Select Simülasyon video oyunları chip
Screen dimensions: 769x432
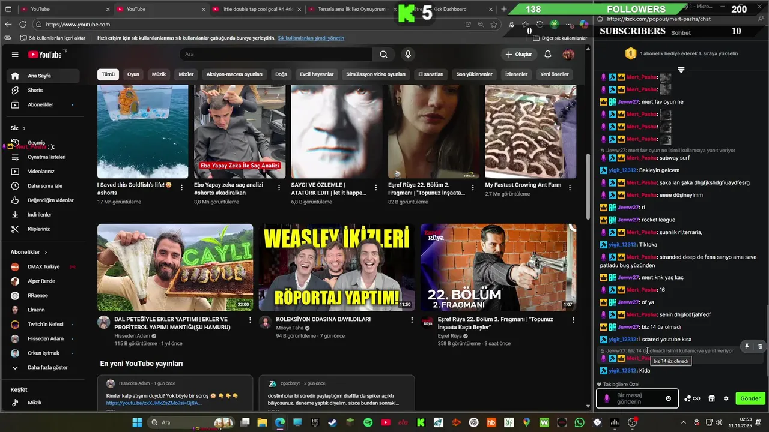pyautogui.click(x=375, y=74)
